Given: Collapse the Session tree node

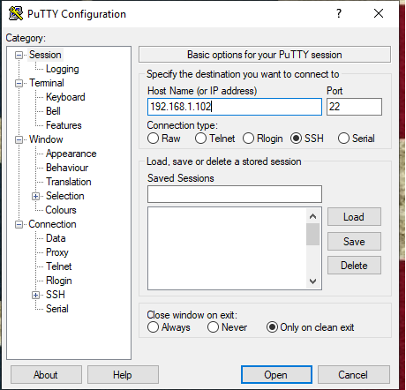Looking at the screenshot, I should 19,55.
